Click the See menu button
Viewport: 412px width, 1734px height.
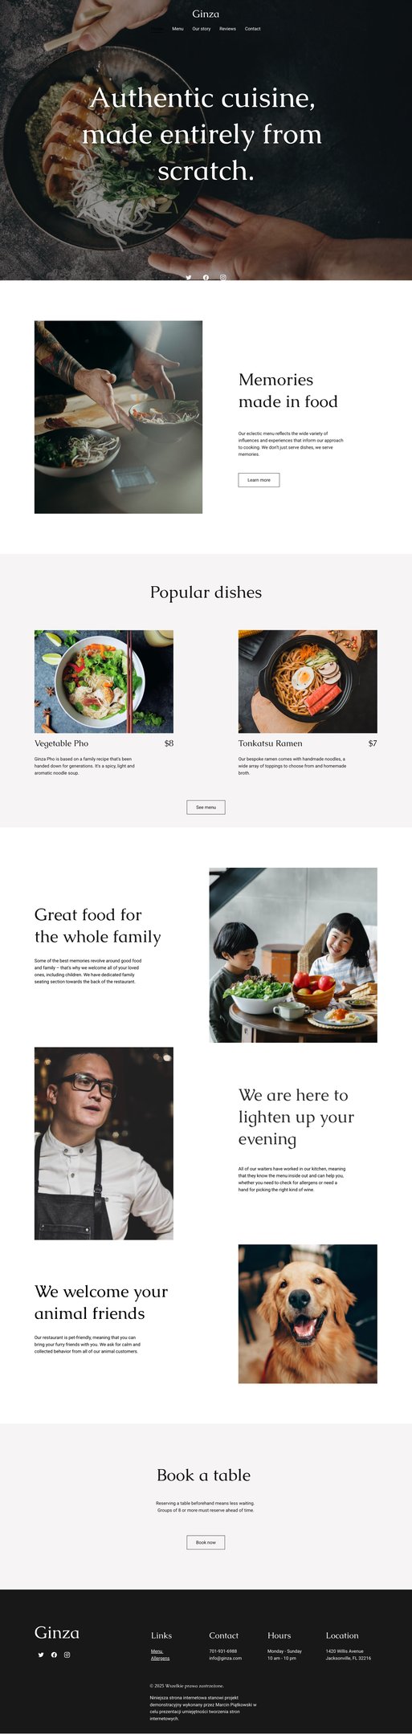(206, 807)
